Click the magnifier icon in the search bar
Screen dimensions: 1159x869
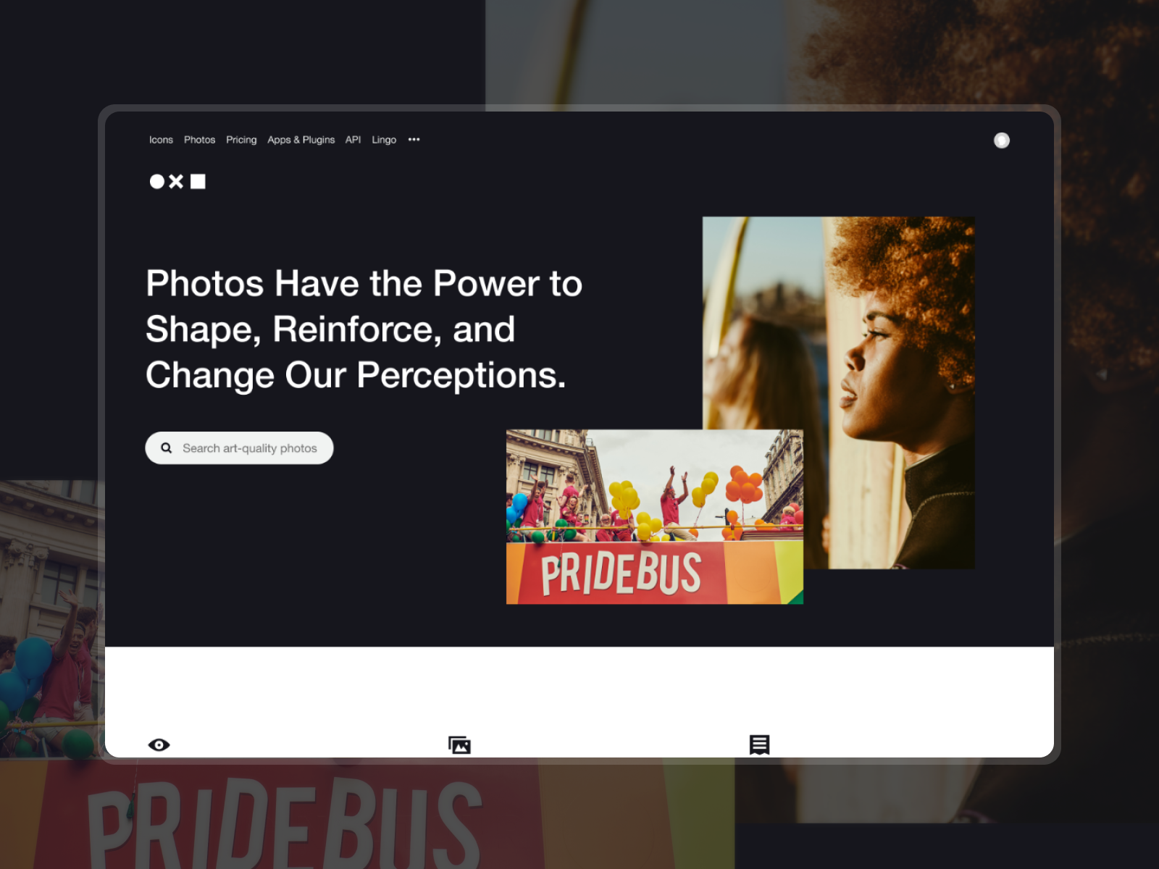click(166, 448)
